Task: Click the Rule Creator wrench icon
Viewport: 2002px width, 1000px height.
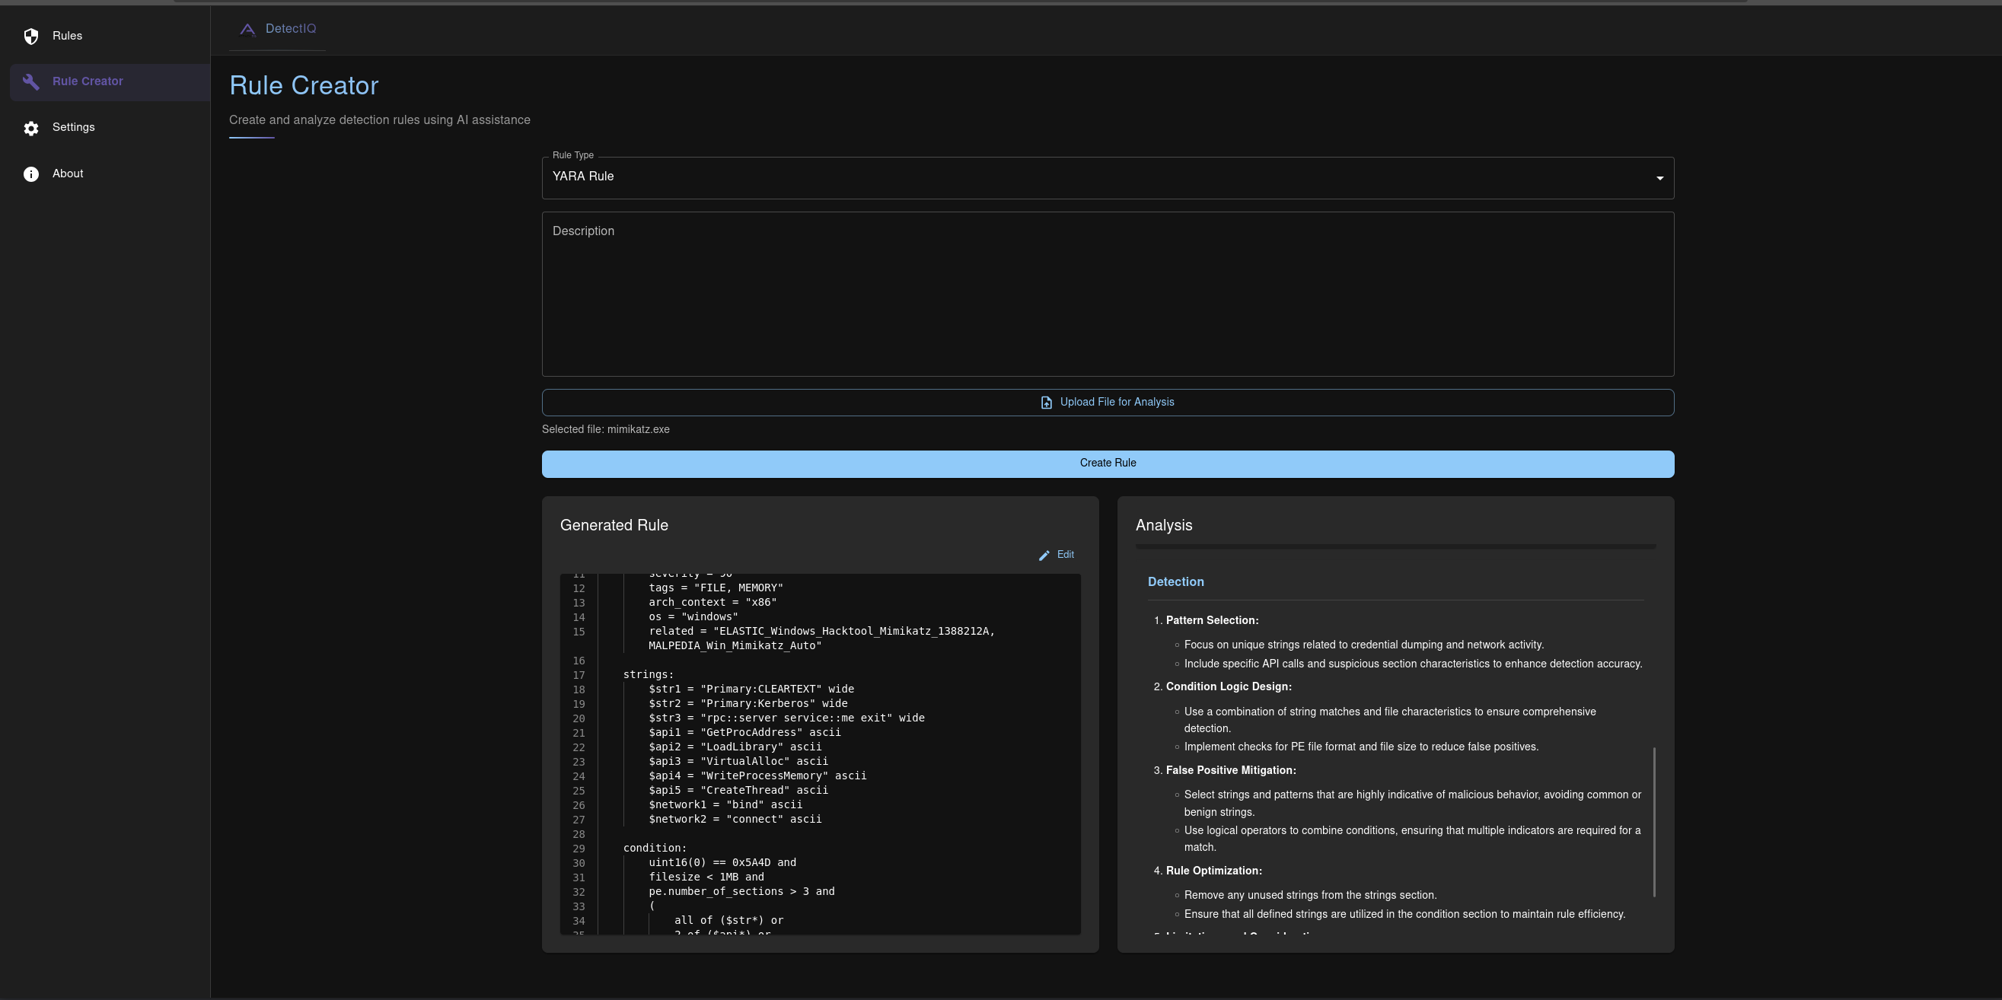Action: (31, 81)
